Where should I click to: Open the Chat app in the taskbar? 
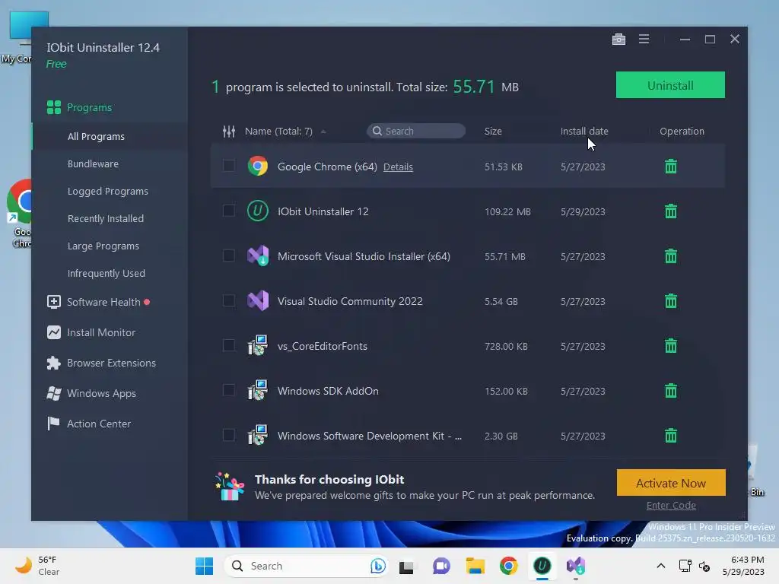441,566
